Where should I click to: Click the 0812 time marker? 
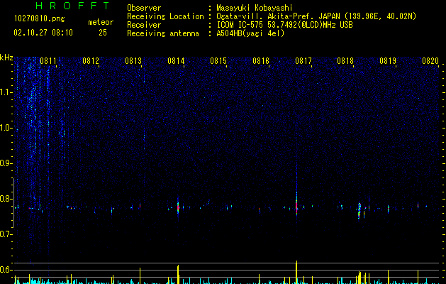click(91, 61)
